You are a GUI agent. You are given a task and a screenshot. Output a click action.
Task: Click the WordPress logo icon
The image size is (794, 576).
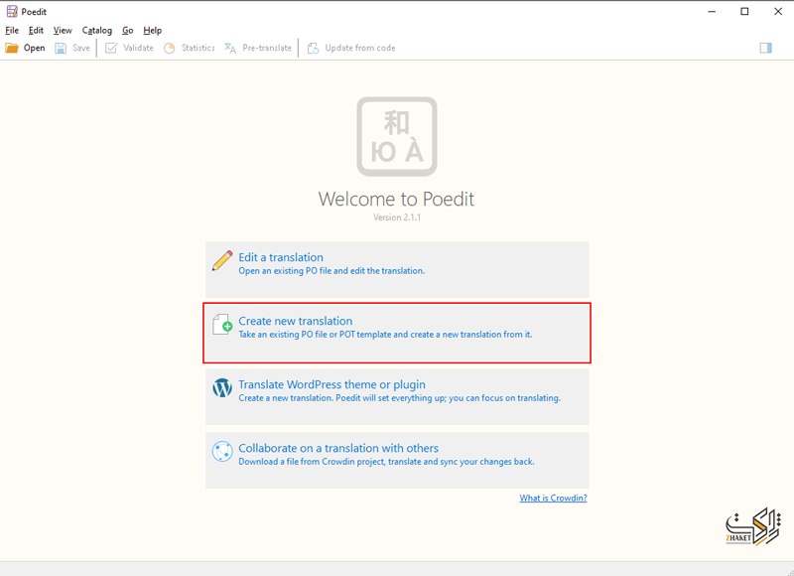pos(222,388)
